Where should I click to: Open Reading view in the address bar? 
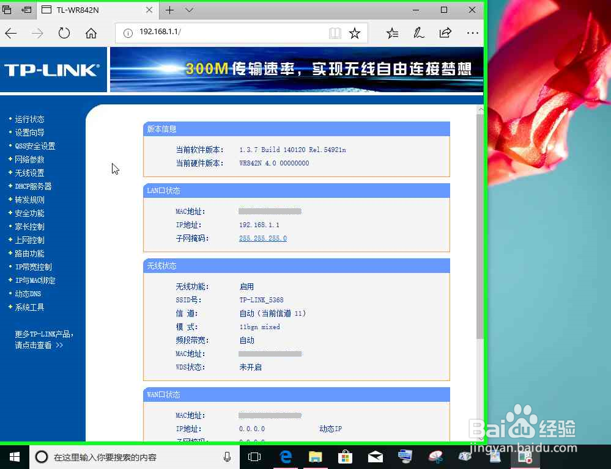tap(335, 34)
